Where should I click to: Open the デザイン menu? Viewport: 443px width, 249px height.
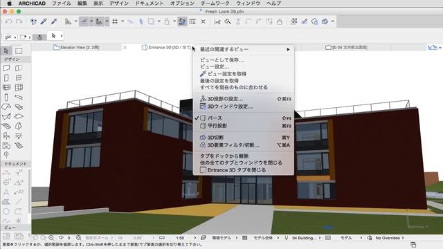[118, 3]
